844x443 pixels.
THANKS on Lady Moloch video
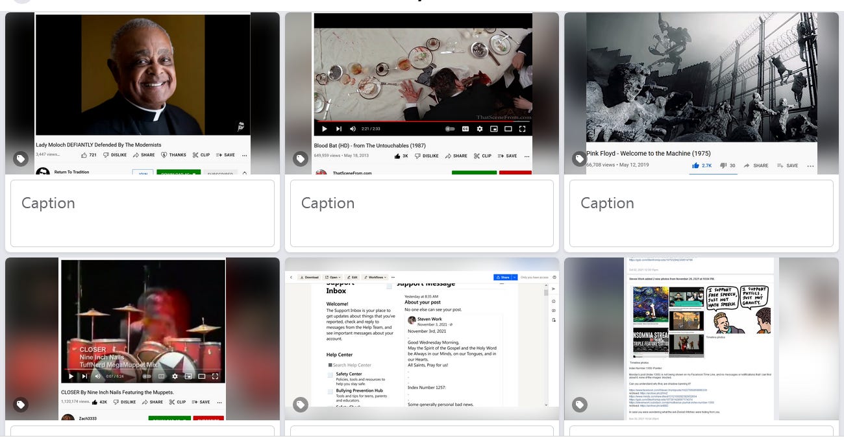point(173,155)
